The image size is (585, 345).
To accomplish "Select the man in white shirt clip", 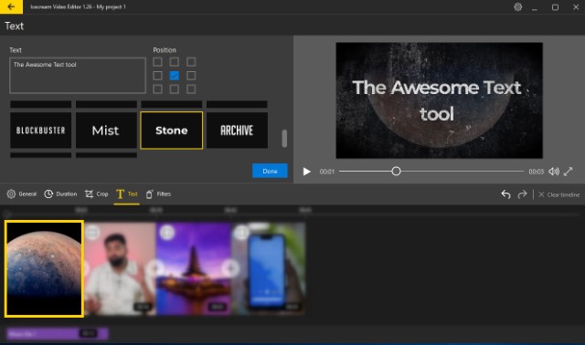I will point(120,268).
